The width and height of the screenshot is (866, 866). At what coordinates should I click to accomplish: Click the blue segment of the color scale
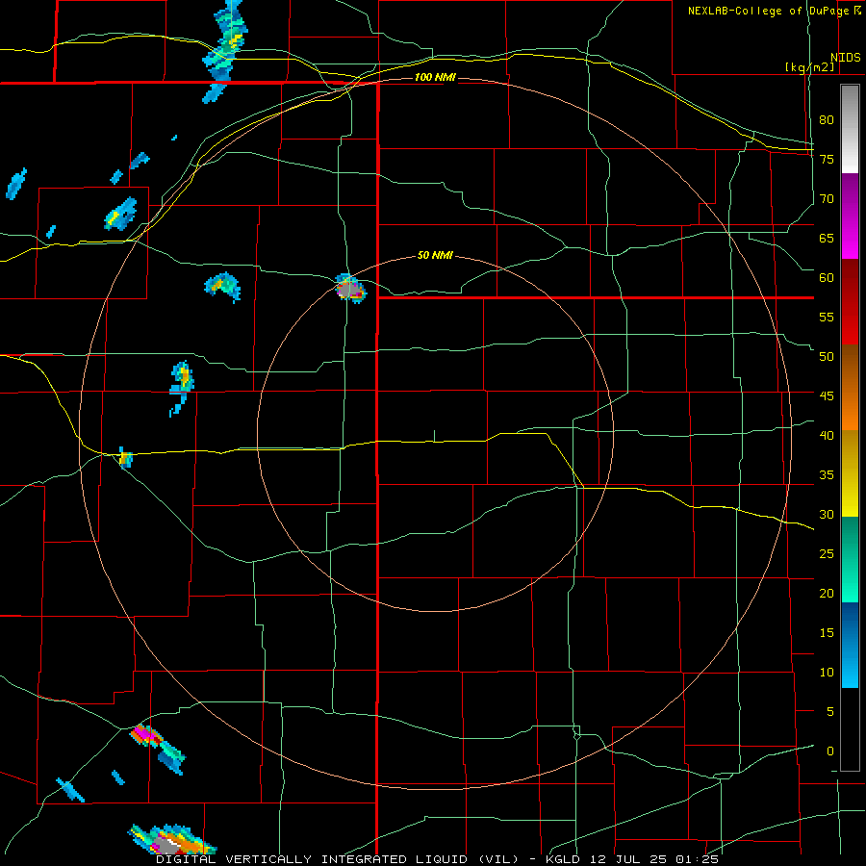tap(850, 645)
